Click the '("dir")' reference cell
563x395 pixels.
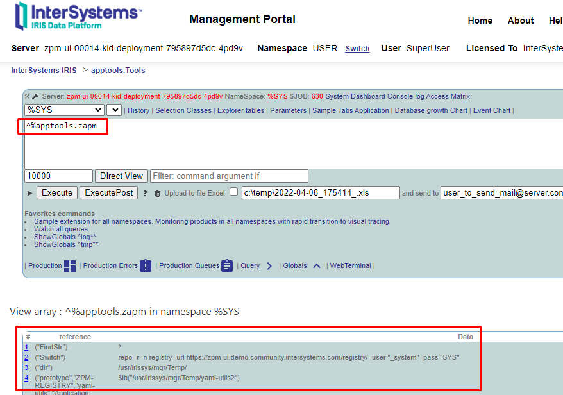[44, 367]
